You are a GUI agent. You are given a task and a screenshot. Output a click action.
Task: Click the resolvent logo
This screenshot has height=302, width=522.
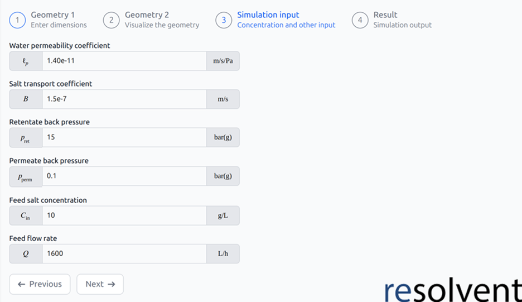coord(453,290)
